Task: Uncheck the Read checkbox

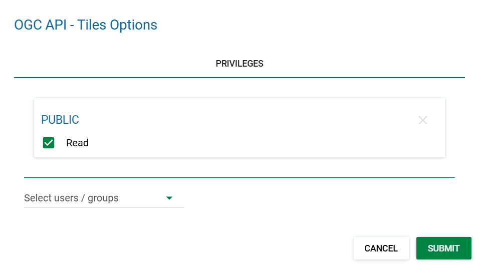Action: [49, 143]
